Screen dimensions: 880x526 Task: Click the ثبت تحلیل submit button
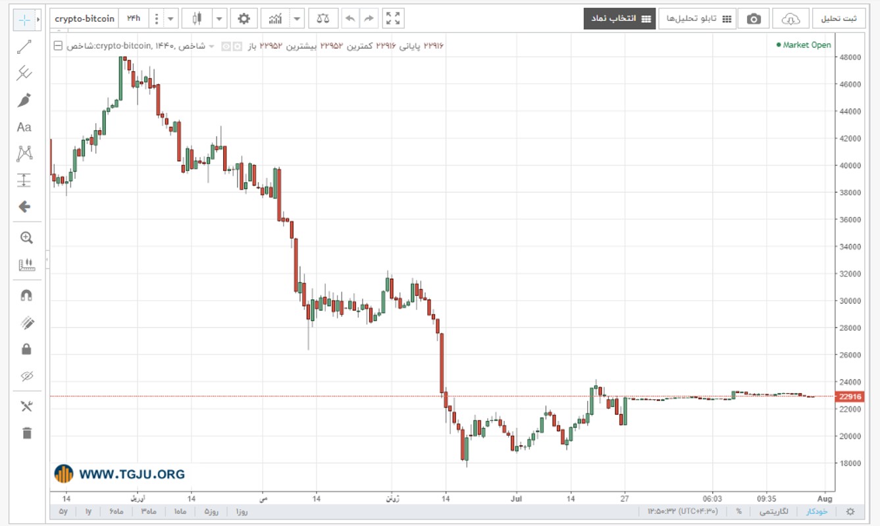coord(839,19)
